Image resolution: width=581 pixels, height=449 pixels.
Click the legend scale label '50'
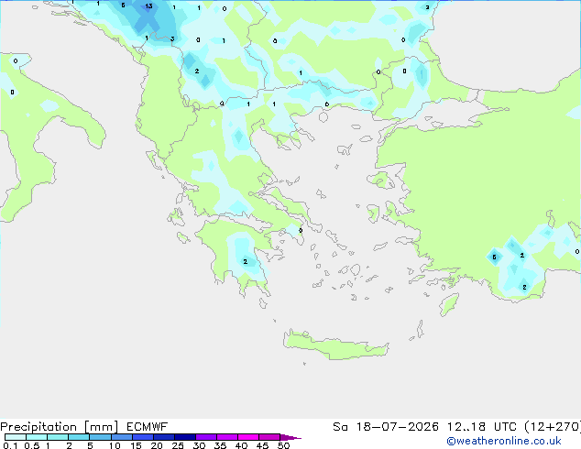[283, 445]
